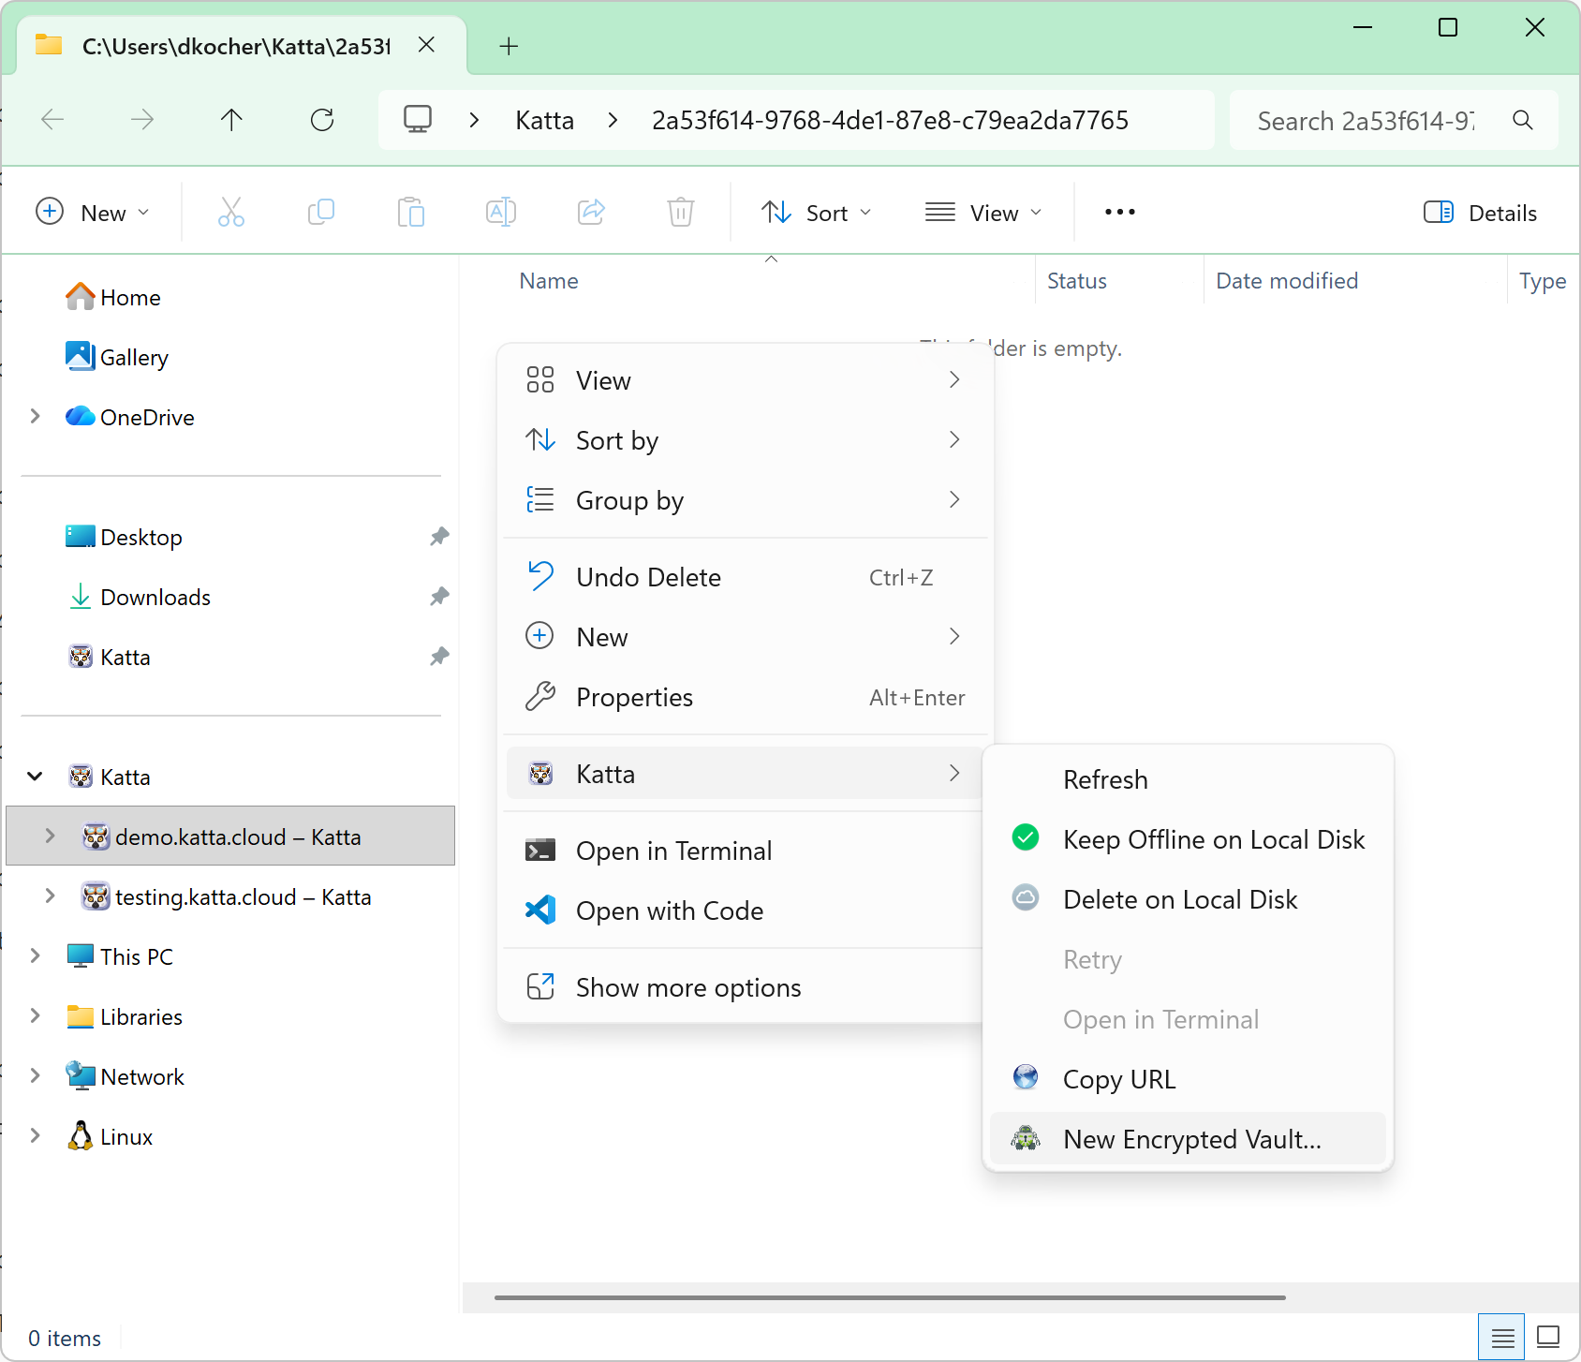This screenshot has width=1581, height=1362.
Task: Unpin Desktop from quick access
Action: click(x=439, y=537)
